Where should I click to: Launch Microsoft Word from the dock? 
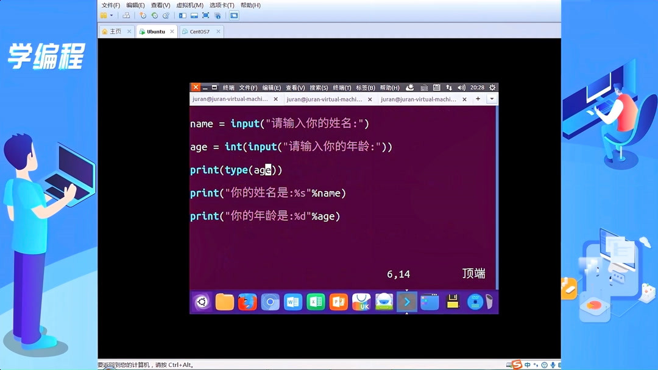point(293,302)
